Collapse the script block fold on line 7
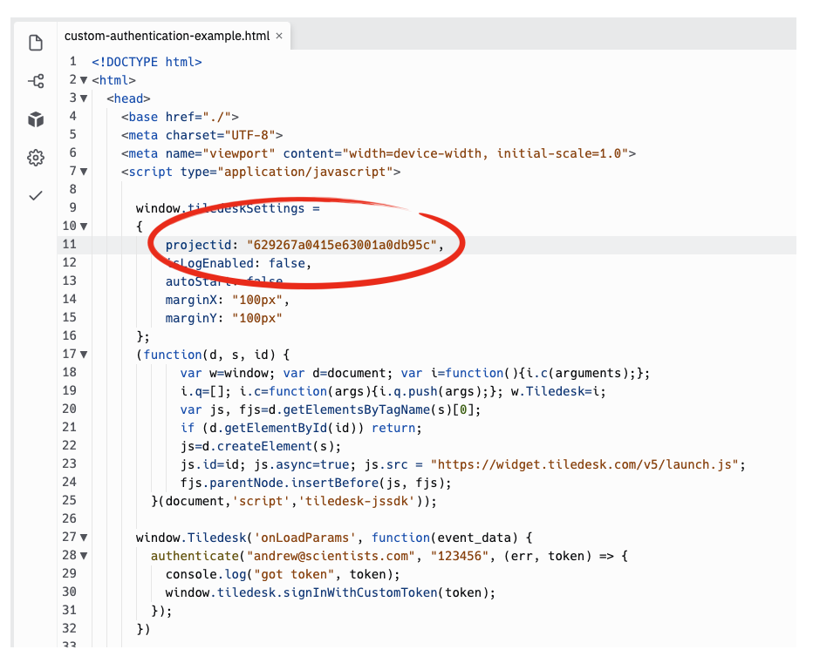 pos(84,172)
